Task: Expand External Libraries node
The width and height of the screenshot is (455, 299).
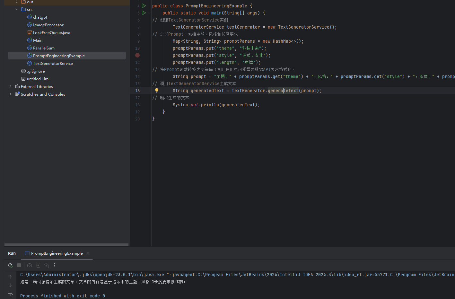Action: [x=11, y=86]
